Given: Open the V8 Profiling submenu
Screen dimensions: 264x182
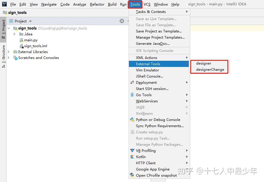Looking at the screenshot, I should point(159,150).
